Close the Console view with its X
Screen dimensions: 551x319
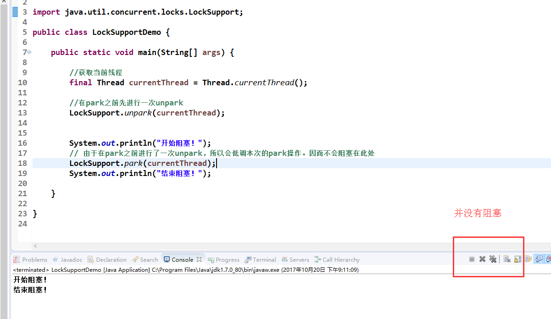pos(199,259)
